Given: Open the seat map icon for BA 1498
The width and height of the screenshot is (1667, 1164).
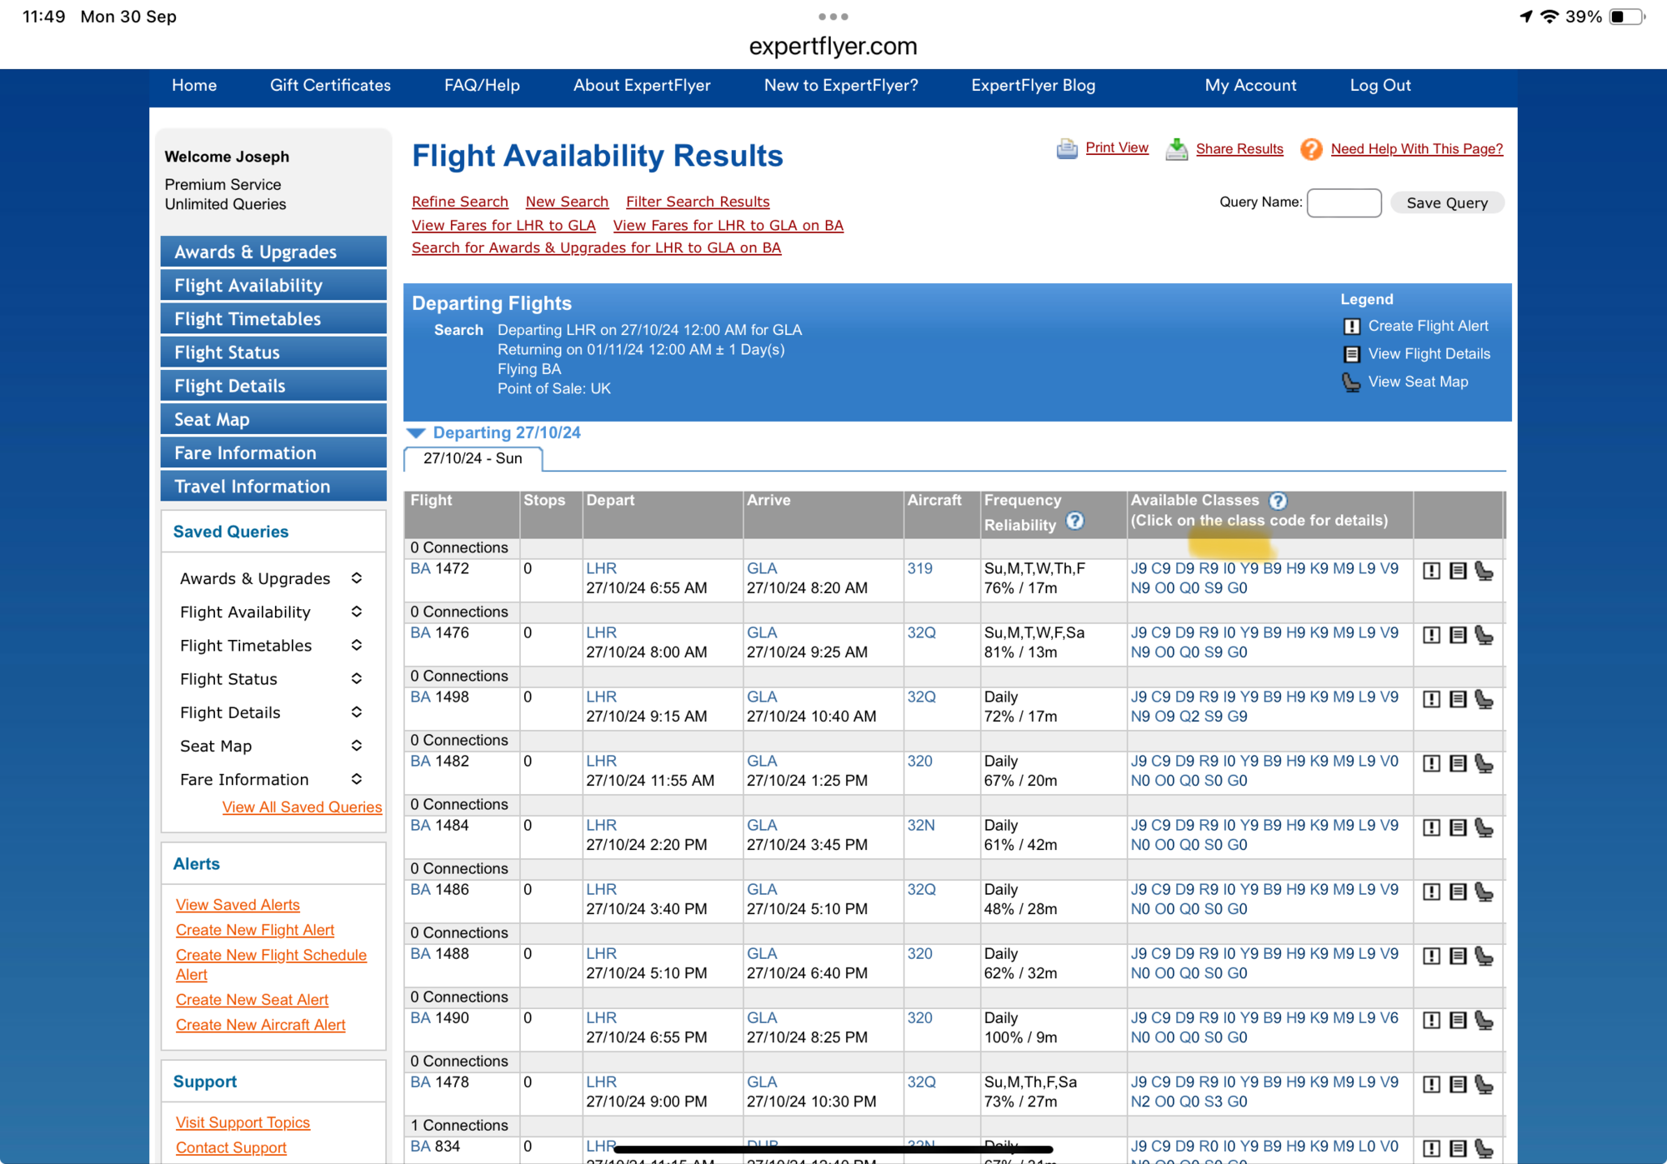Looking at the screenshot, I should tap(1484, 699).
